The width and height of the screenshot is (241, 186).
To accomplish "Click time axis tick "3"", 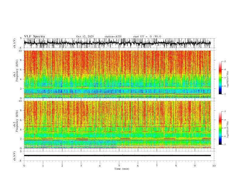I will [81, 166].
